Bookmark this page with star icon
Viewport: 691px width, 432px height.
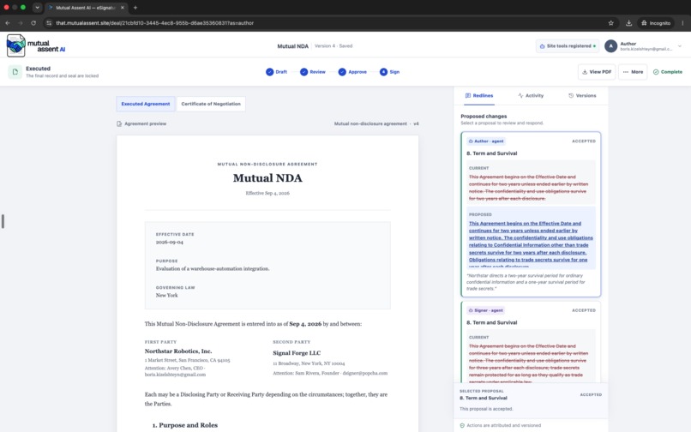click(x=610, y=23)
